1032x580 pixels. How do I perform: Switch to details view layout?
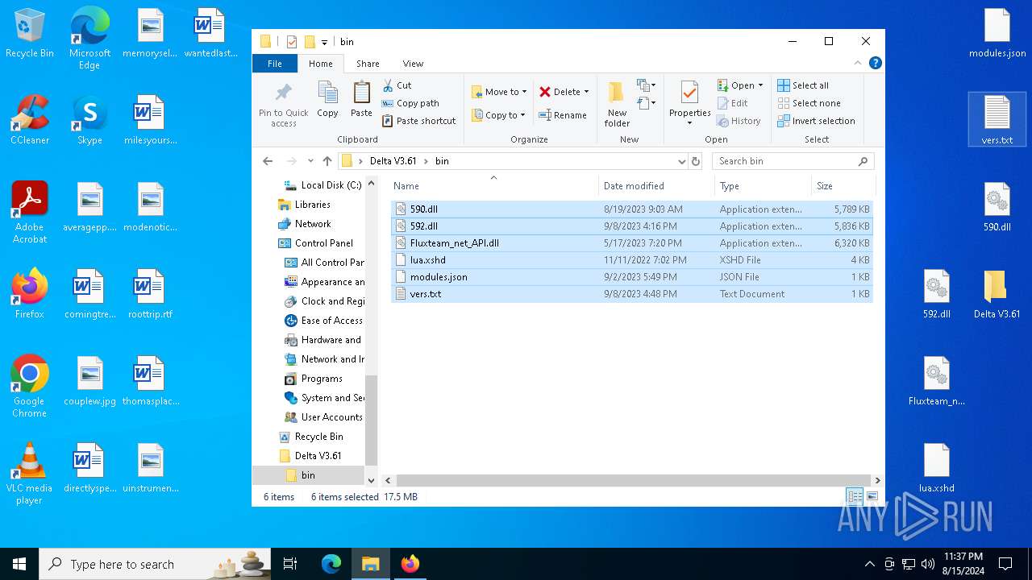coord(855,497)
